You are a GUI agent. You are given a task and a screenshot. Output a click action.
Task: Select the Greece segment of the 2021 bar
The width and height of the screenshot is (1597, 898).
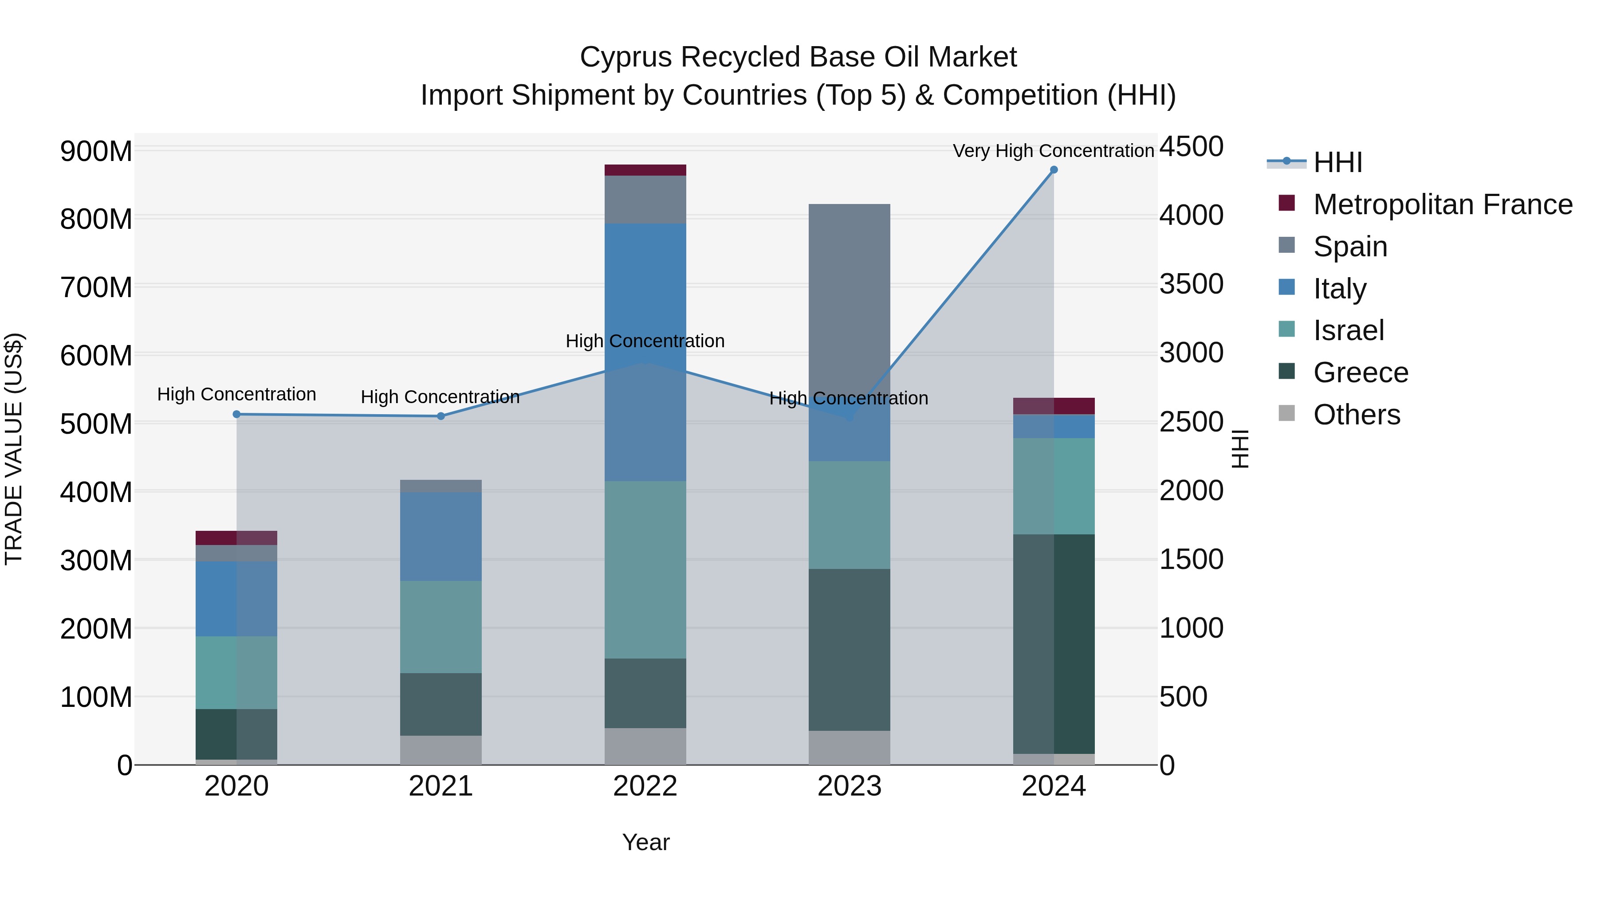pyautogui.click(x=441, y=704)
